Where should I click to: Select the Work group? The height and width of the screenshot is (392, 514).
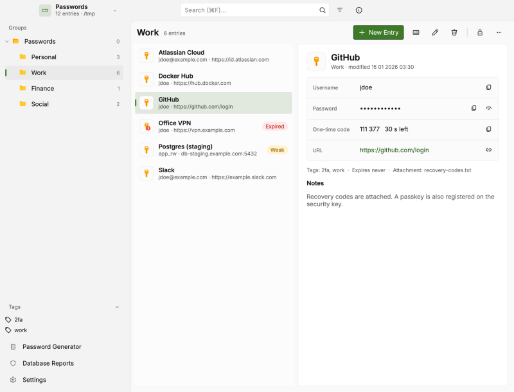[64, 73]
